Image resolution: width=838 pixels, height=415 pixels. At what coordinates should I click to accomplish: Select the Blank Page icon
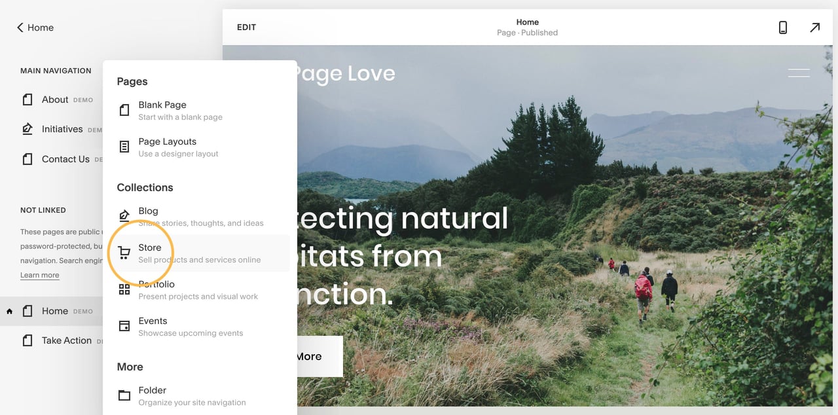[x=124, y=110]
